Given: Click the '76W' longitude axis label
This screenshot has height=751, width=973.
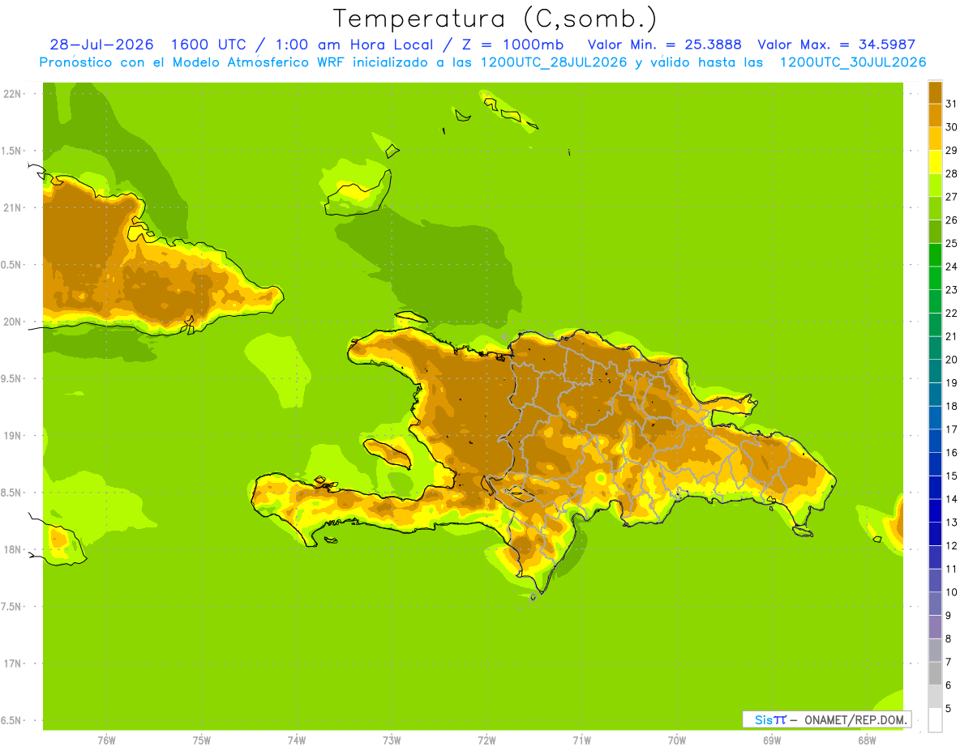Looking at the screenshot, I should [106, 740].
